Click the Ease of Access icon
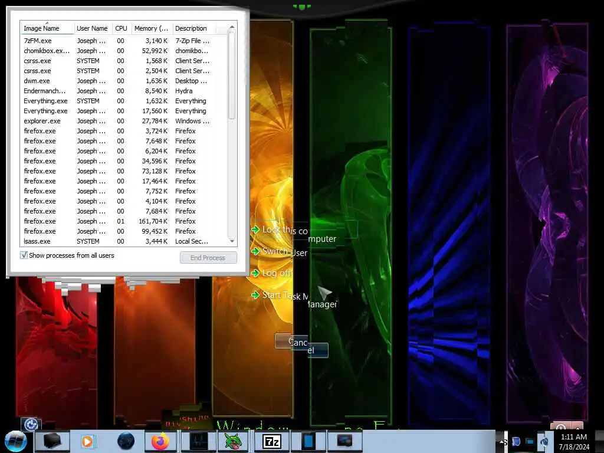The width and height of the screenshot is (604, 453). 31,424
